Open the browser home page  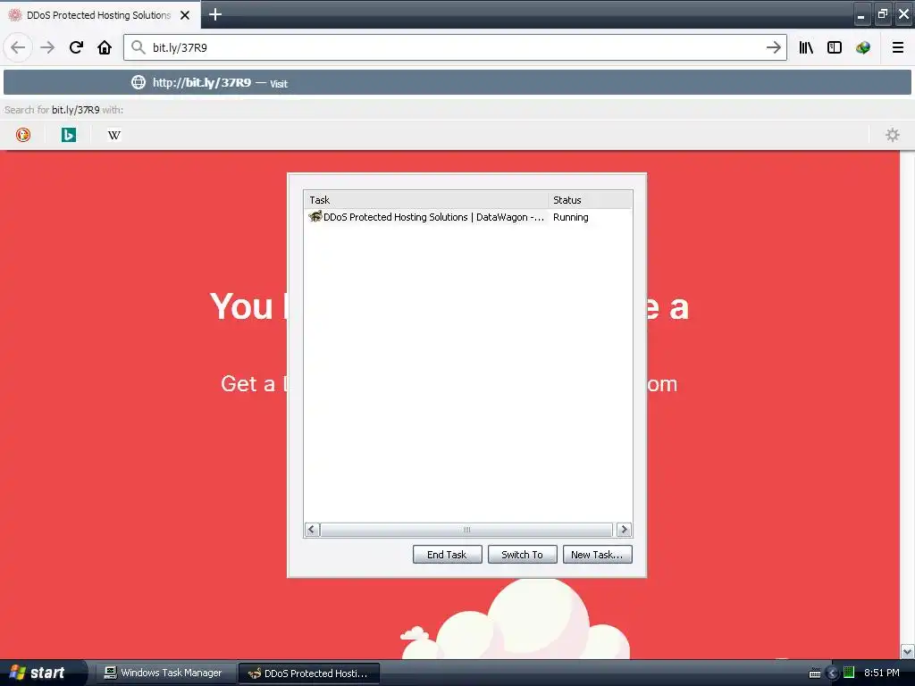[x=105, y=47]
